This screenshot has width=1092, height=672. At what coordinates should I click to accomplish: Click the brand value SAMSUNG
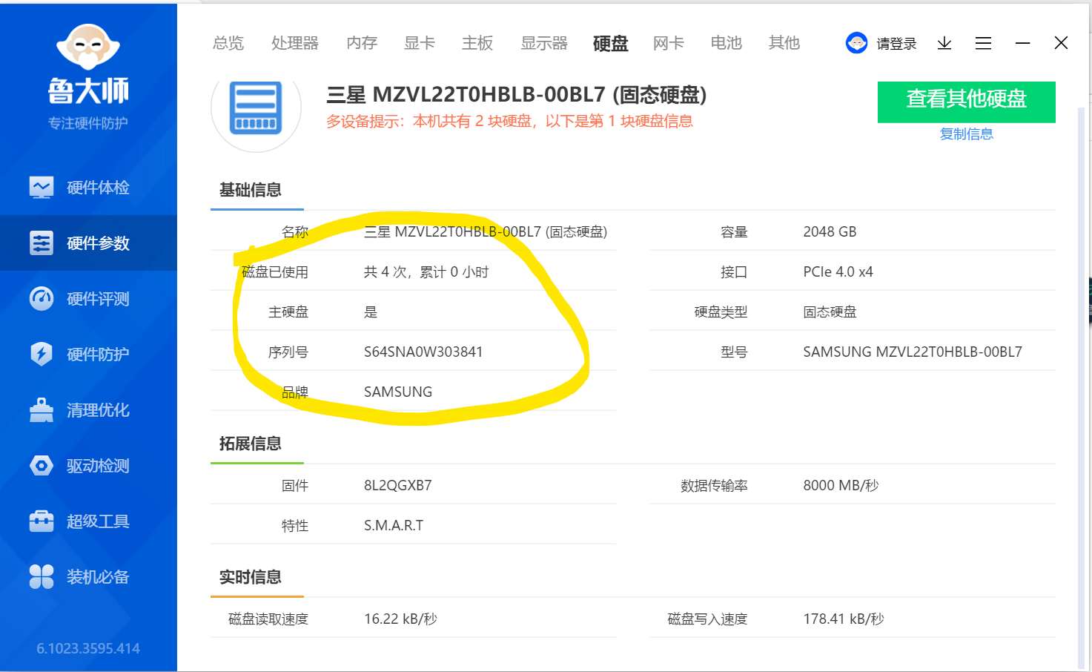398,392
